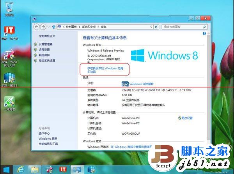Click the WORKGROUP workgroup value
Screen dimensions: 234x174
point(131,134)
